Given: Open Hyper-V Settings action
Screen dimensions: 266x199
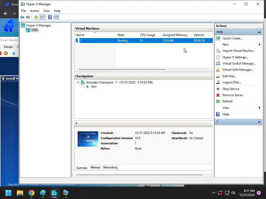Looking at the screenshot, I should point(235,57).
